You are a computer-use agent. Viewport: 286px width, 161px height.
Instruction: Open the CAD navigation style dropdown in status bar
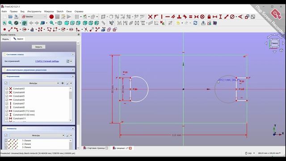click(250, 153)
